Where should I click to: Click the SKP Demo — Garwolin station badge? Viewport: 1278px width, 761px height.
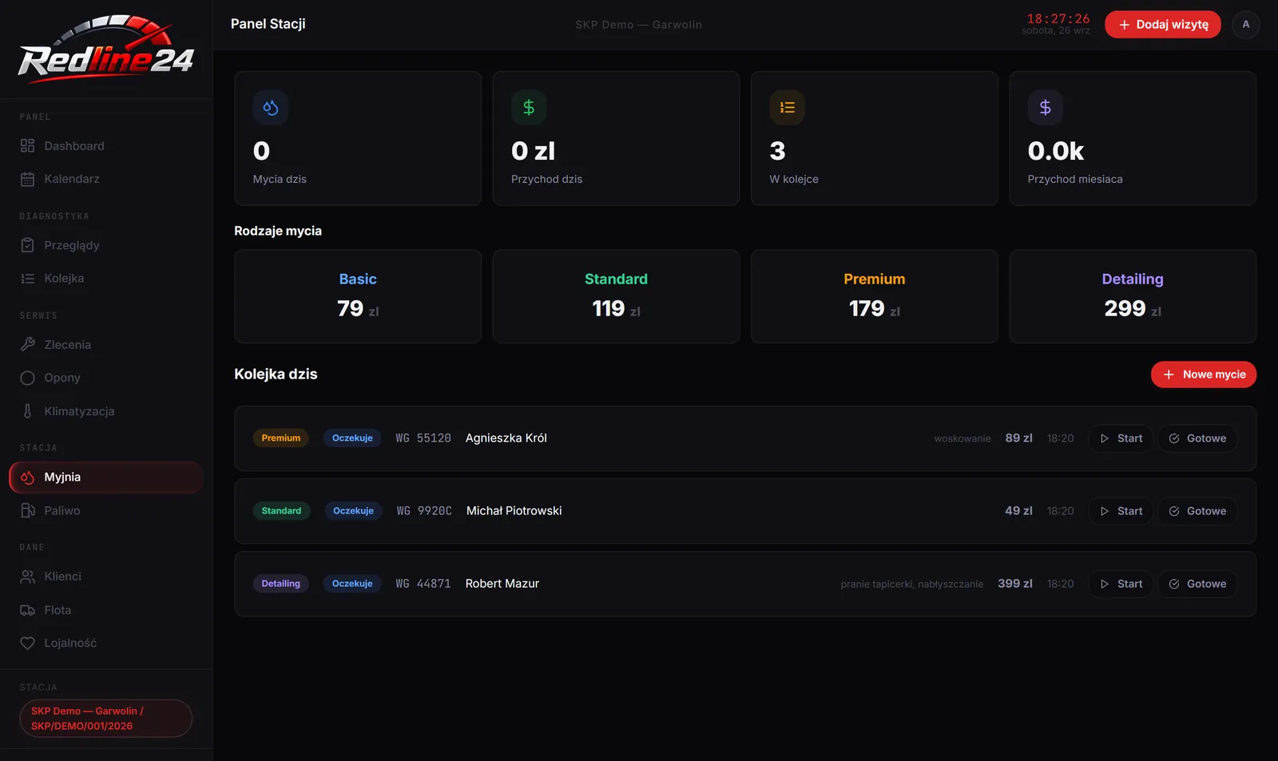pos(106,719)
